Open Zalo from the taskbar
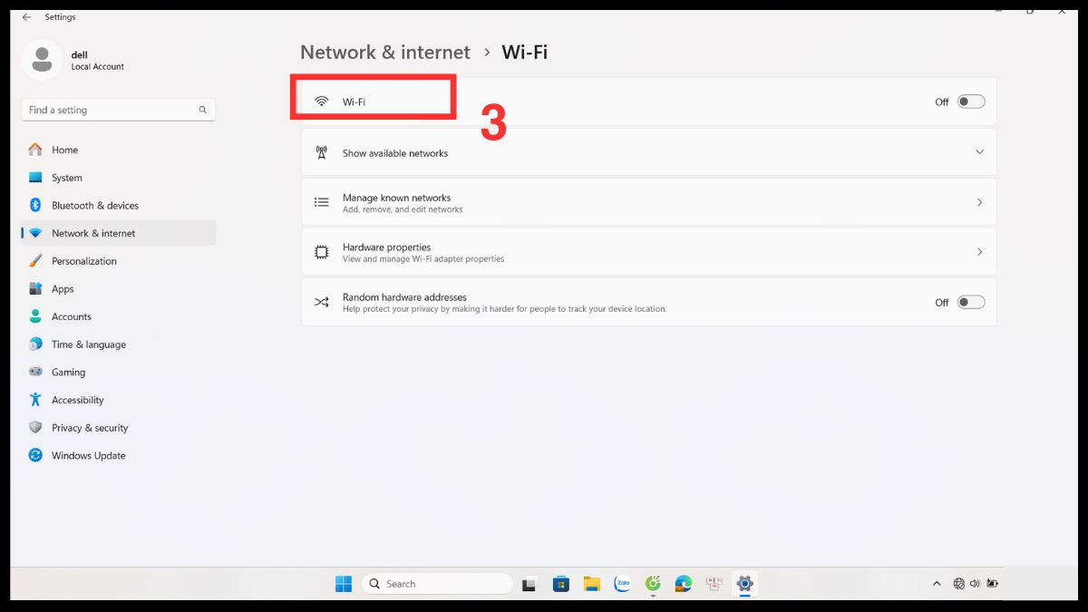This screenshot has width=1088, height=612. pyautogui.click(x=622, y=583)
